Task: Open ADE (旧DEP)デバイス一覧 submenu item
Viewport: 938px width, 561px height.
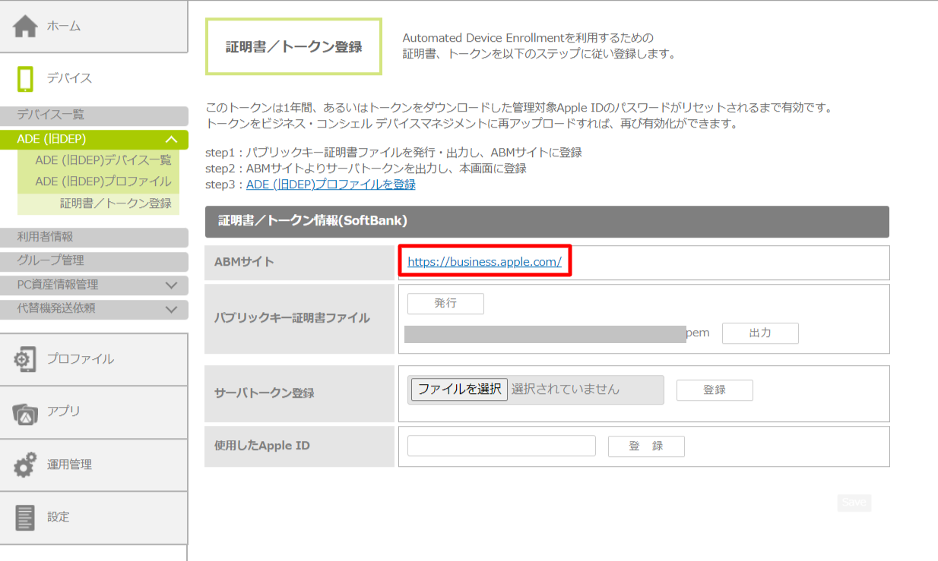Action: pyautogui.click(x=103, y=160)
